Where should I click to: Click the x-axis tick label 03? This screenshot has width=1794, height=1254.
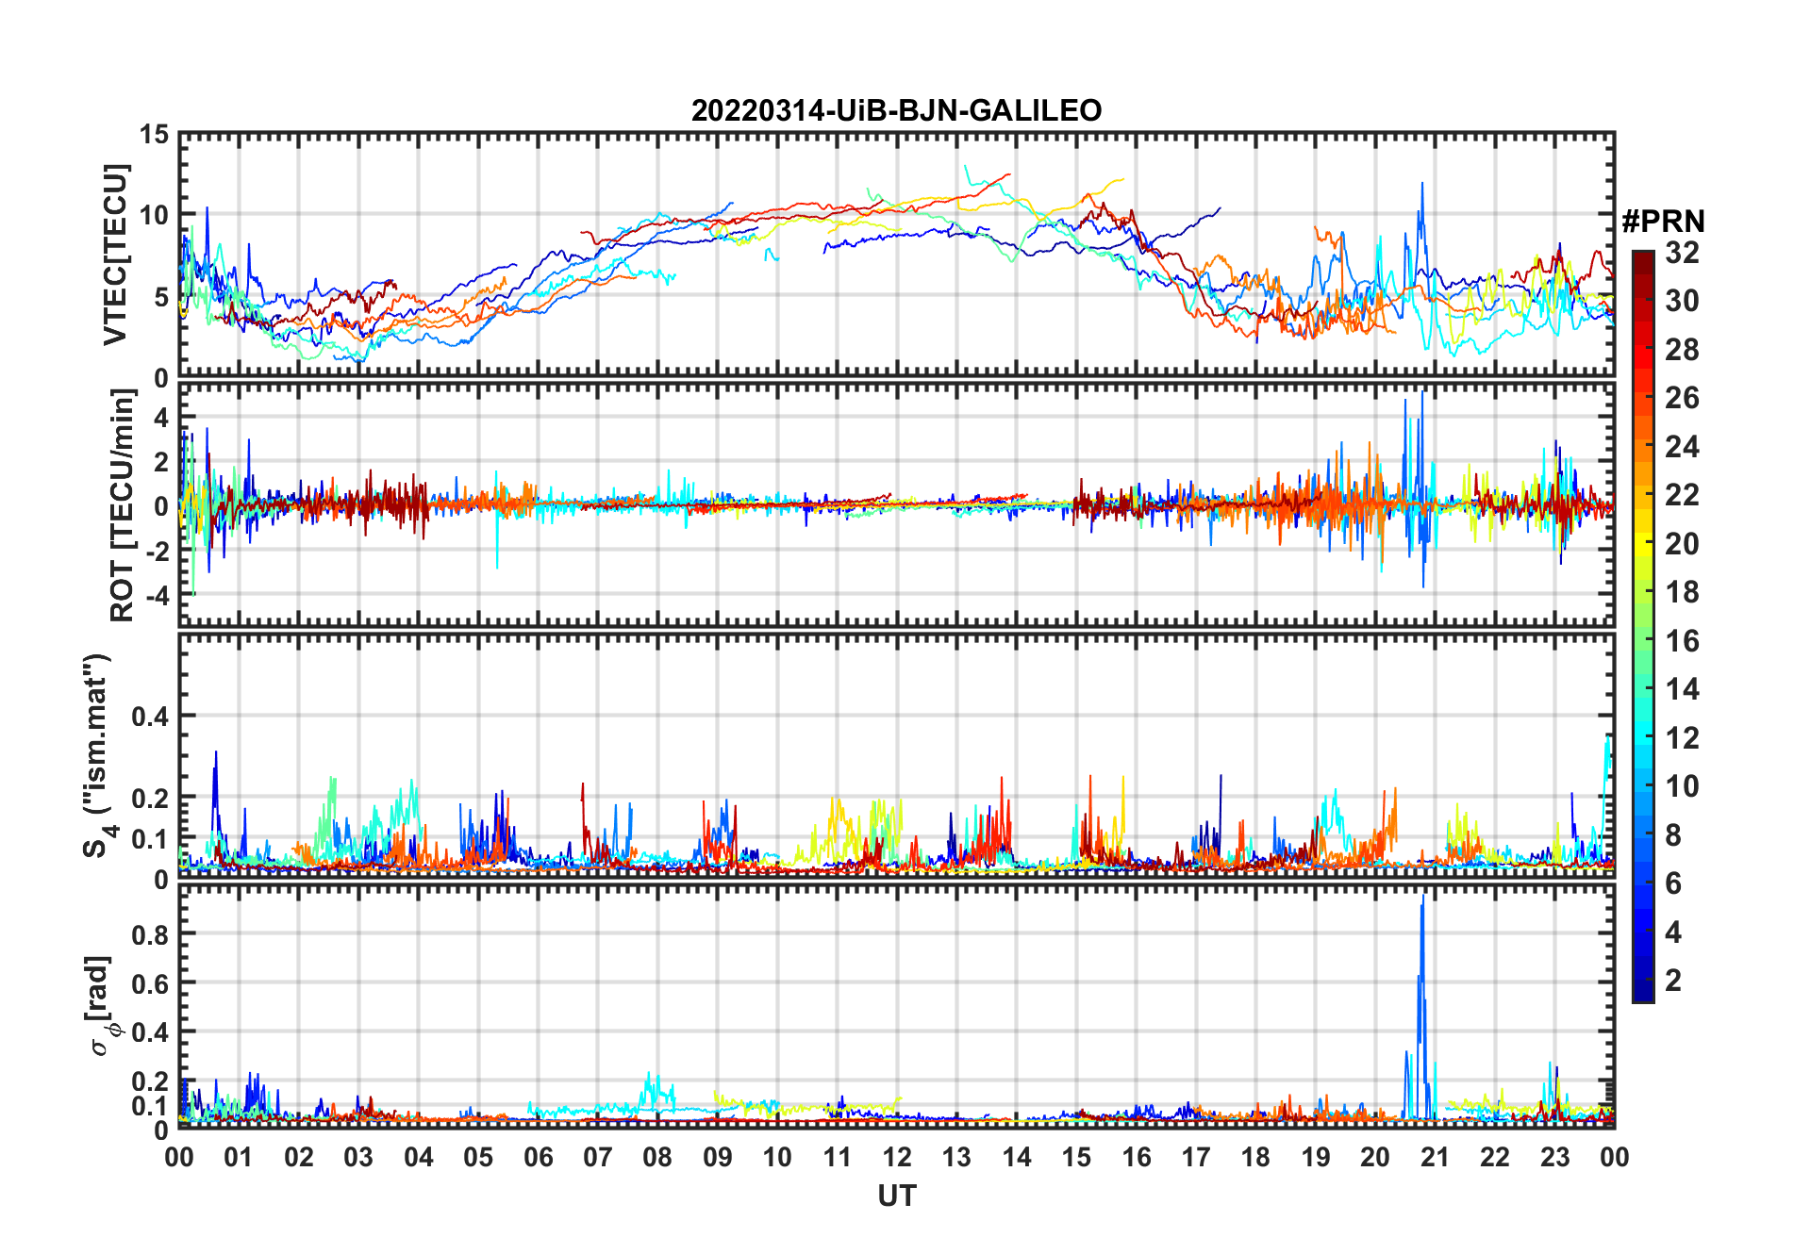[358, 1157]
